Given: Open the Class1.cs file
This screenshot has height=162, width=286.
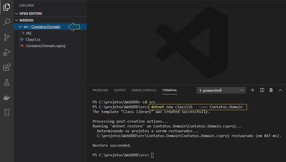Looking at the screenshot, I should click(x=33, y=40).
